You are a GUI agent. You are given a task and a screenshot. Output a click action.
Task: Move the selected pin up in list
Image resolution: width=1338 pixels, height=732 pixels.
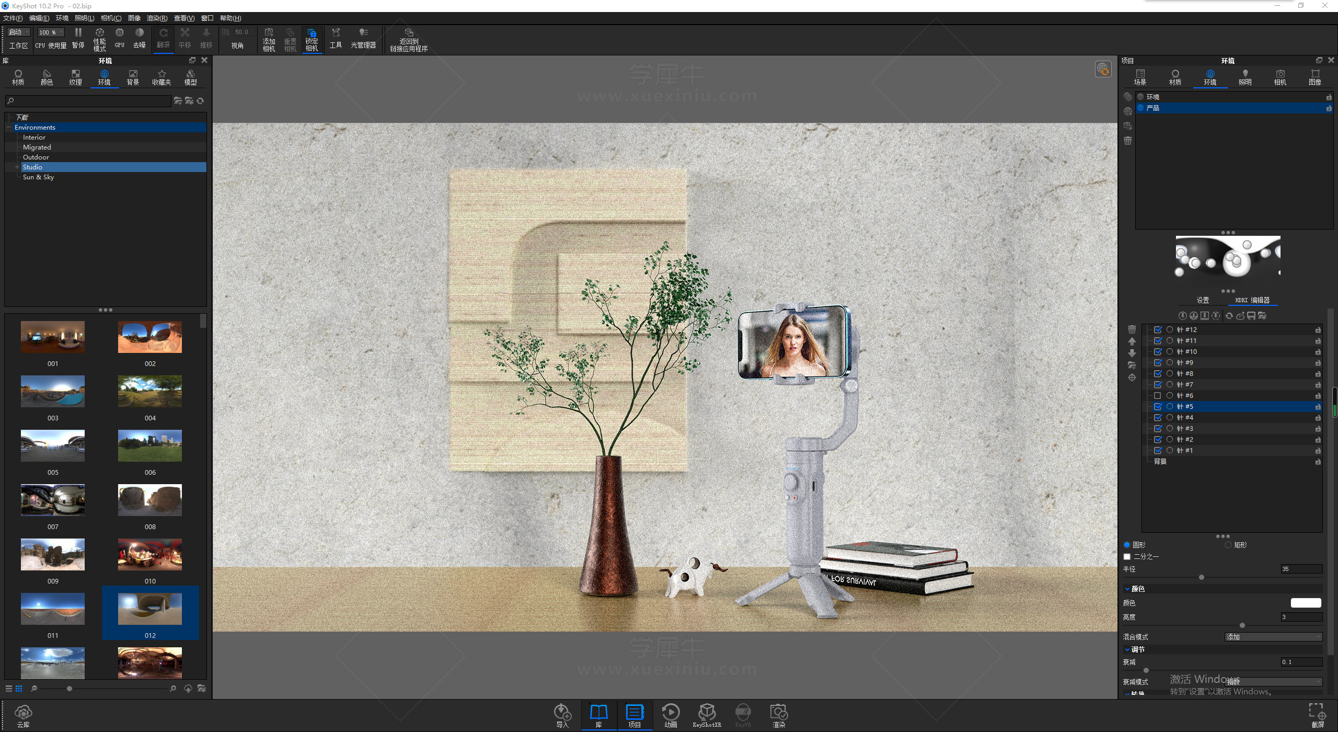[1132, 341]
